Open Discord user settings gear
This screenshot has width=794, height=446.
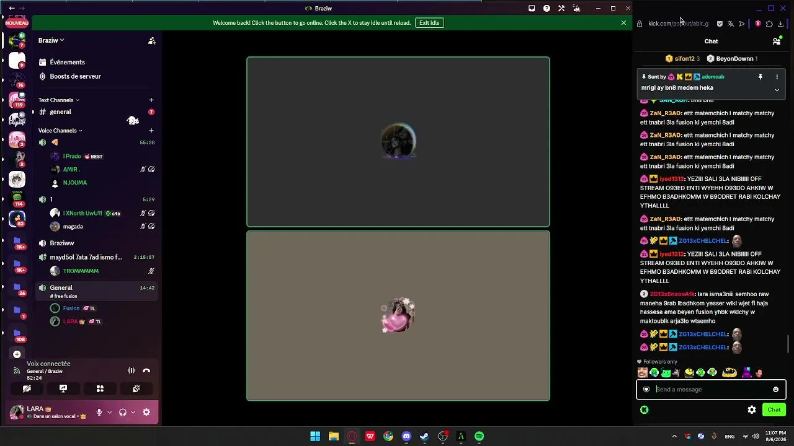coord(146,413)
